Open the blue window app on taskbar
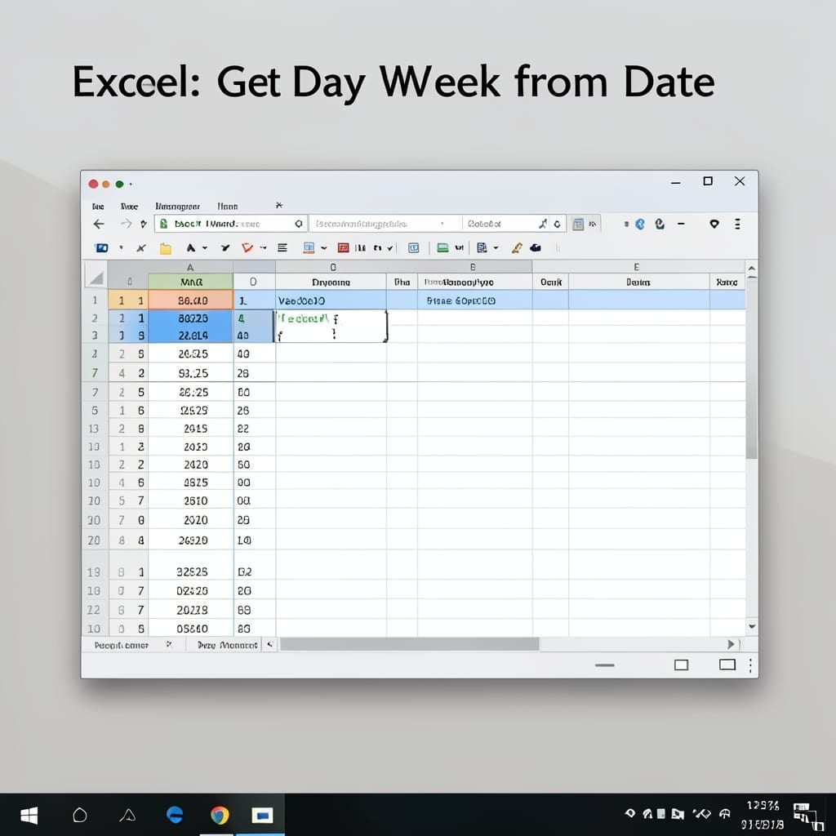 click(262, 816)
